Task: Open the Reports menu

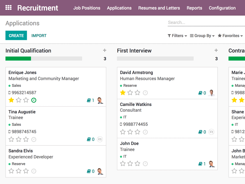Action: [x=194, y=8]
